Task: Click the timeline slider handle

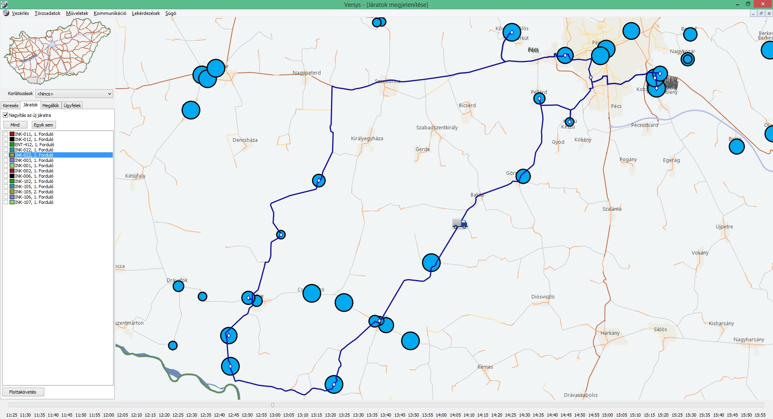Action: (x=273, y=405)
